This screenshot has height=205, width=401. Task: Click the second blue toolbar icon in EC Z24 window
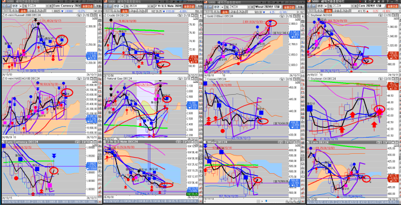tap(9, 6)
